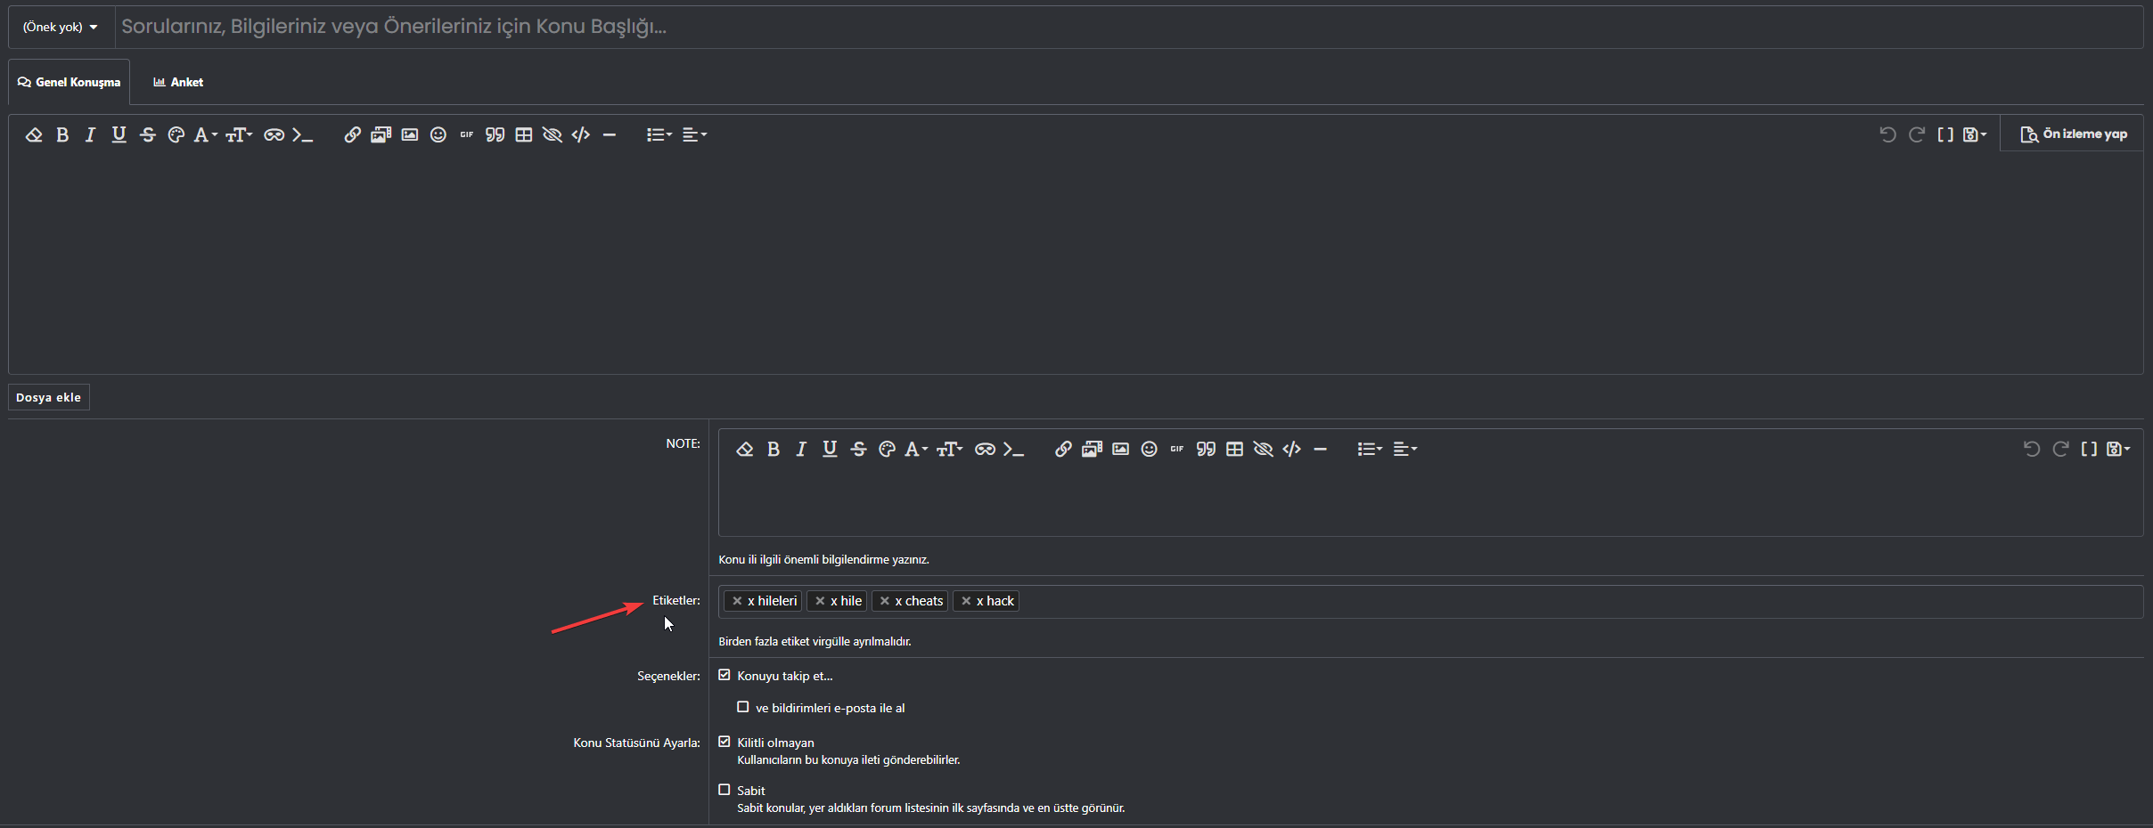Open drafts dropdown in main editor toolbar
Viewport: 2153px width, 828px height.
1975,134
